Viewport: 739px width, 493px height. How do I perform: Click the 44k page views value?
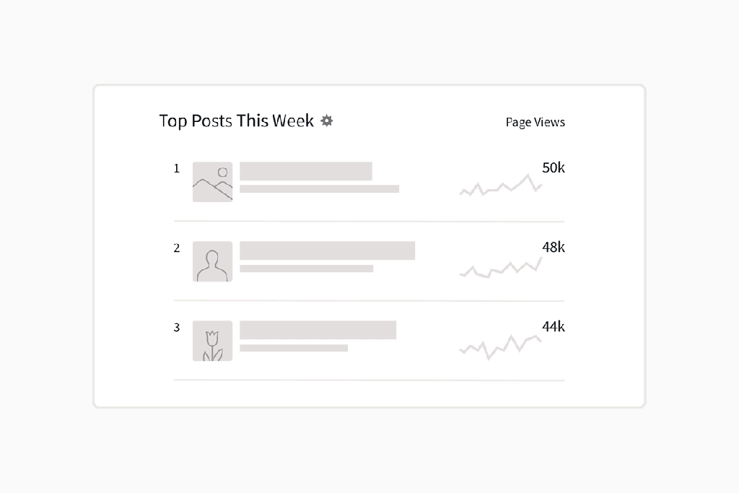(x=554, y=327)
